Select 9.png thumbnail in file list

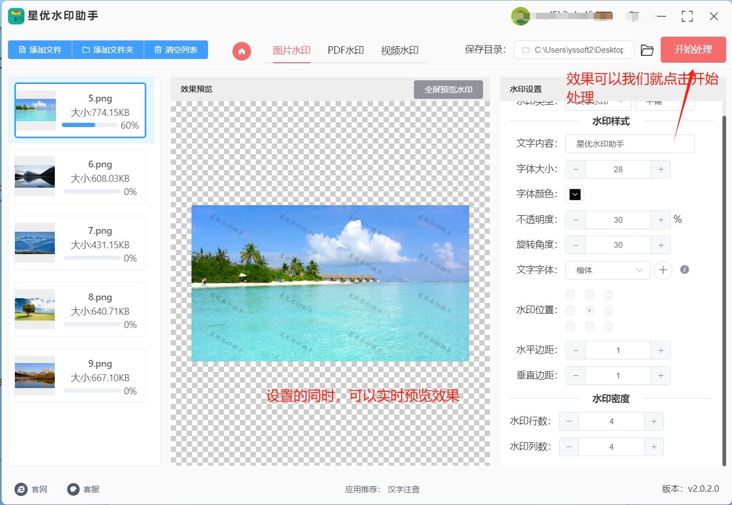pos(35,376)
